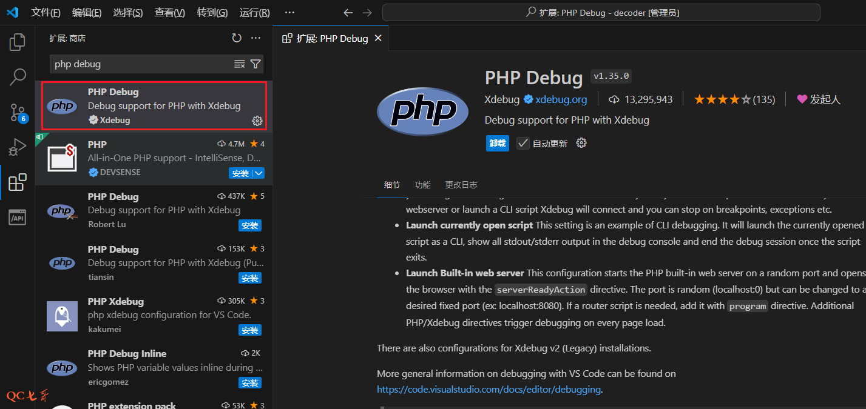Click the gear beside auto-update checkbox
Image resolution: width=866 pixels, height=409 pixels.
click(581, 143)
